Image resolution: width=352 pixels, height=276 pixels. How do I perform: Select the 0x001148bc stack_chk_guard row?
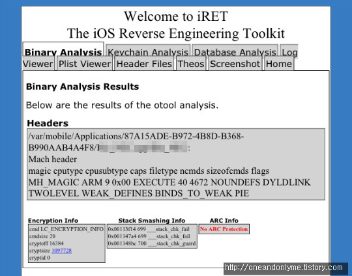152,243
